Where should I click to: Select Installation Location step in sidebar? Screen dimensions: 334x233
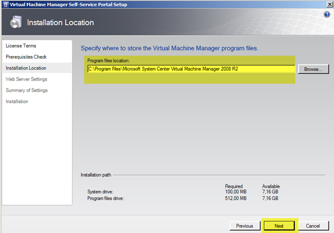[37, 68]
